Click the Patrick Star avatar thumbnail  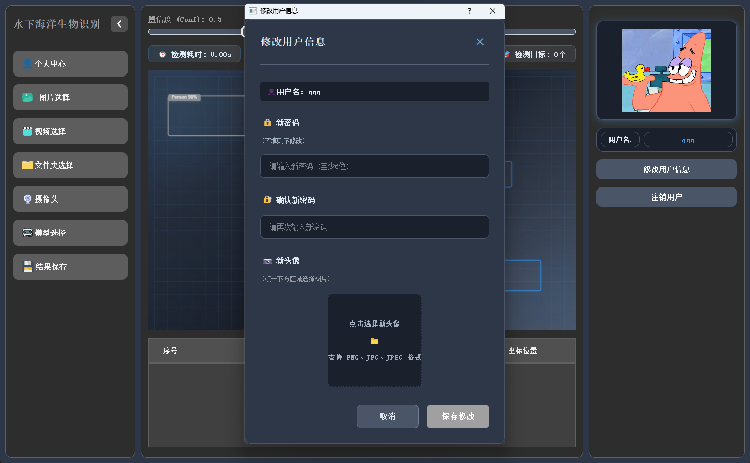pos(666,70)
